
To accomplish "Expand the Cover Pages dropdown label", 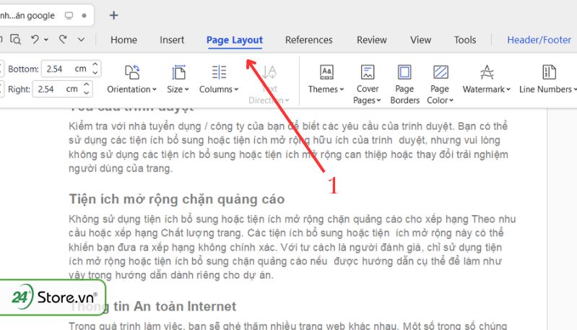I will point(368,95).
